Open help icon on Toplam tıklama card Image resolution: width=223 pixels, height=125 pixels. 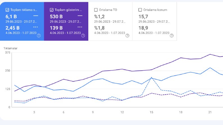[39, 36]
